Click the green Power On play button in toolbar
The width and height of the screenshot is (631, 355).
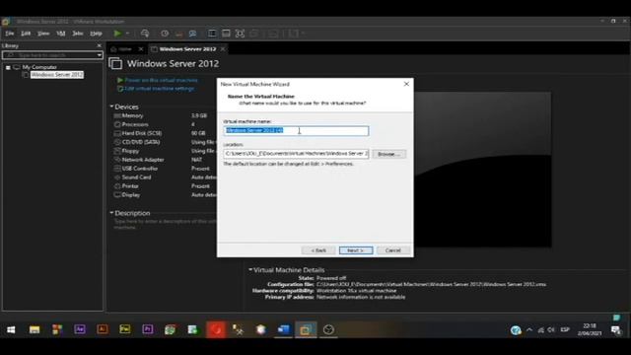pyautogui.click(x=117, y=34)
